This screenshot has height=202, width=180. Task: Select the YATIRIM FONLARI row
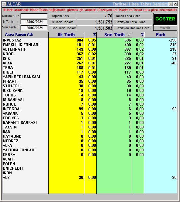tap(90, 150)
